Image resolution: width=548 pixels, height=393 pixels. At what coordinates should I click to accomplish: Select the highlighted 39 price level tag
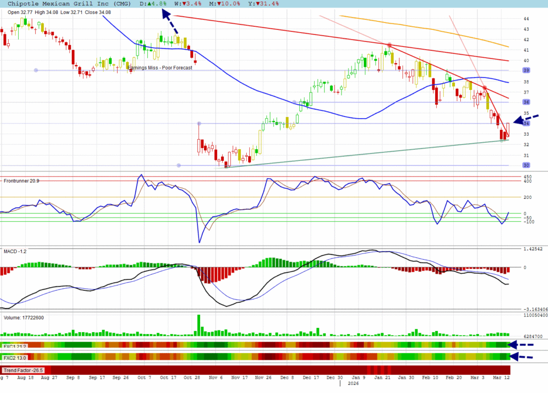pos(526,71)
